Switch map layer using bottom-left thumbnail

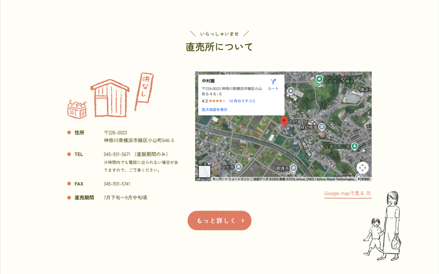(x=205, y=172)
